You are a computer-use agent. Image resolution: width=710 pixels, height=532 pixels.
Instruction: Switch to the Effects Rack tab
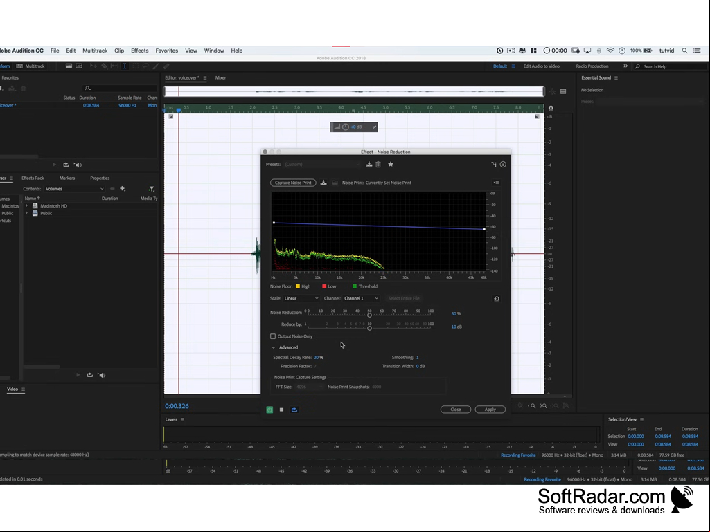(x=33, y=178)
